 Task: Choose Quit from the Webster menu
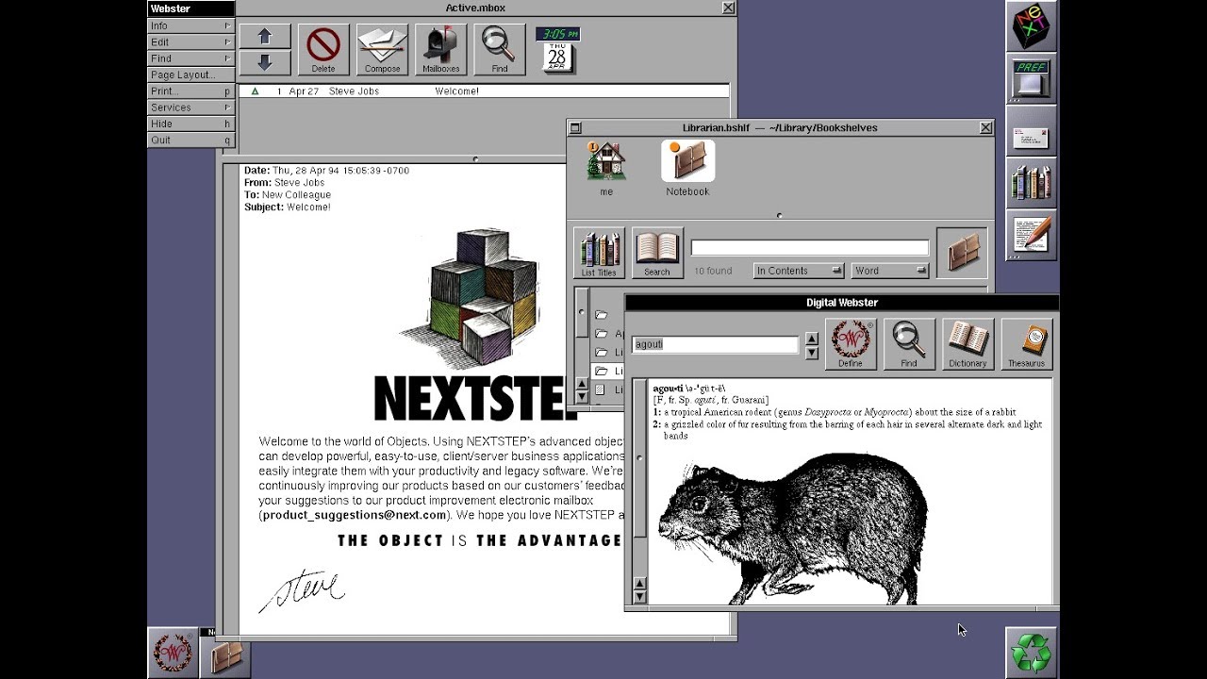[x=190, y=141]
